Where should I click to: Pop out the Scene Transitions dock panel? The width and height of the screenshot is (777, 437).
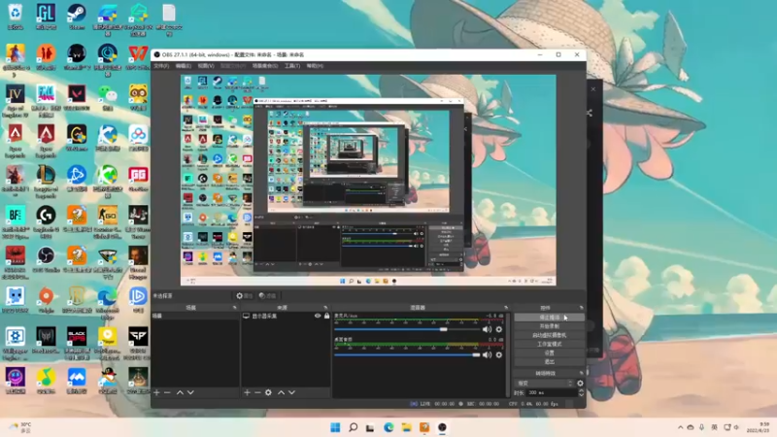tap(581, 373)
